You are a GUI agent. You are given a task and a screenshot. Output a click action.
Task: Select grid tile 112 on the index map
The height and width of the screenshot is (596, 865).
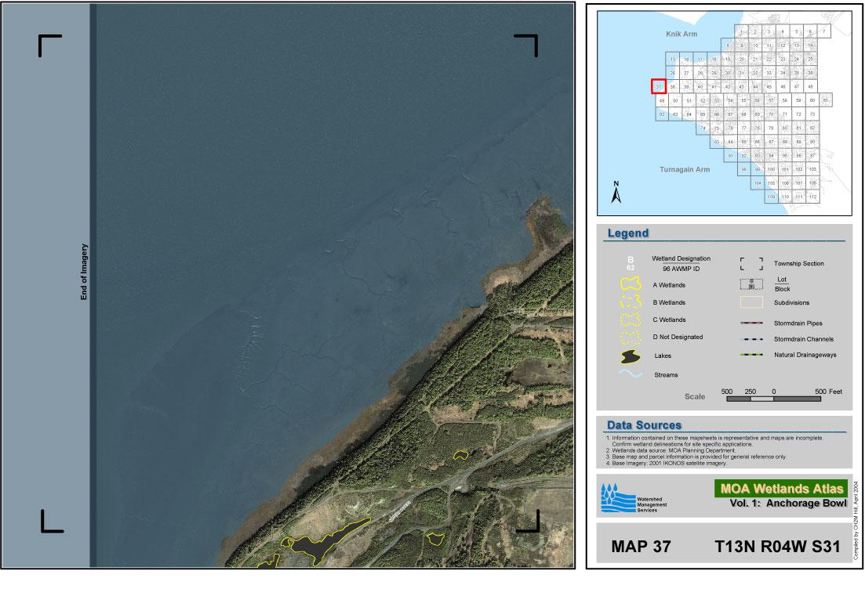(x=812, y=197)
